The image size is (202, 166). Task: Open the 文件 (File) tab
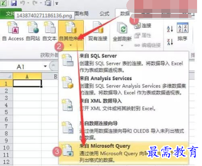point(9,14)
